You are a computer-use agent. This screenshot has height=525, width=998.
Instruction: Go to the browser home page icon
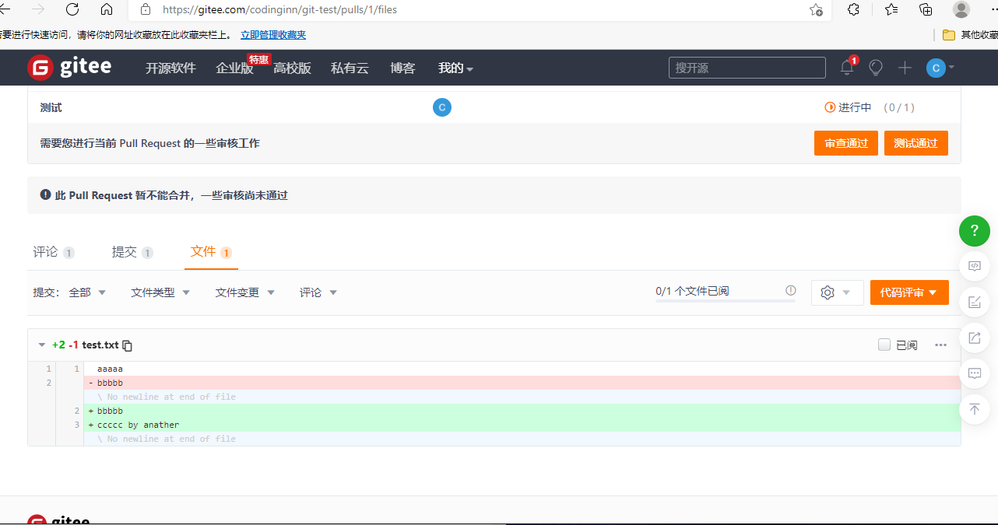107,9
